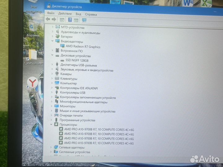Expand the Аудиовходы и аудиовыходы node
Screen dimensions: 223x167
53,31
